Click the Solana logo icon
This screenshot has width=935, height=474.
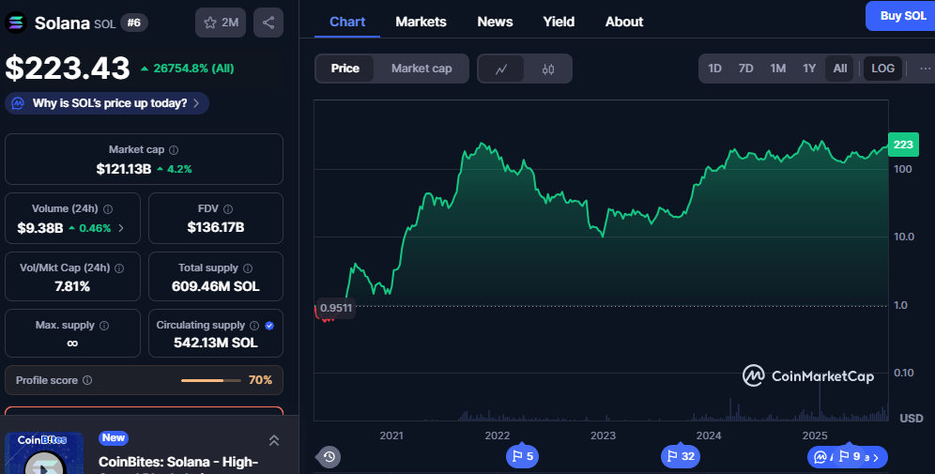(16, 23)
